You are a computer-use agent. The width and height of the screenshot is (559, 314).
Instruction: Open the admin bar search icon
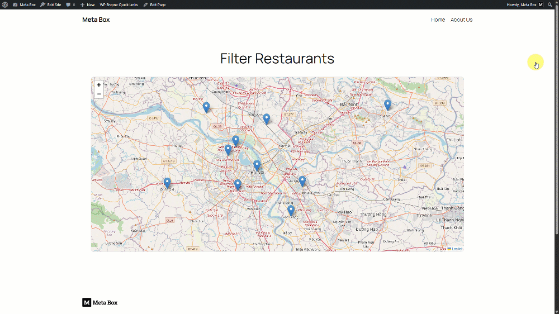click(549, 4)
